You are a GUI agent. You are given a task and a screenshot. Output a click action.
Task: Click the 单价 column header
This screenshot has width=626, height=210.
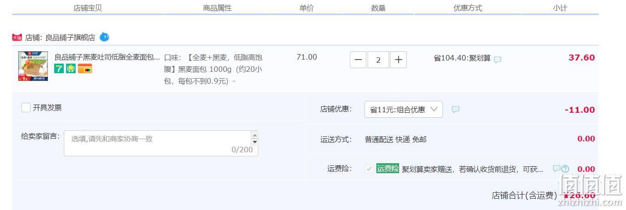pos(307,8)
